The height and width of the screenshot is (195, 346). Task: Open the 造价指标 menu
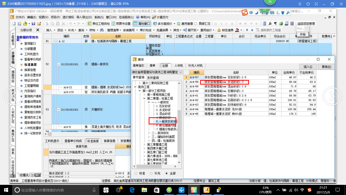68,17
